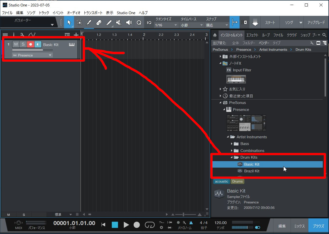Switch to the エフェクト browser tab
This screenshot has height=234, width=329.
[252, 35]
